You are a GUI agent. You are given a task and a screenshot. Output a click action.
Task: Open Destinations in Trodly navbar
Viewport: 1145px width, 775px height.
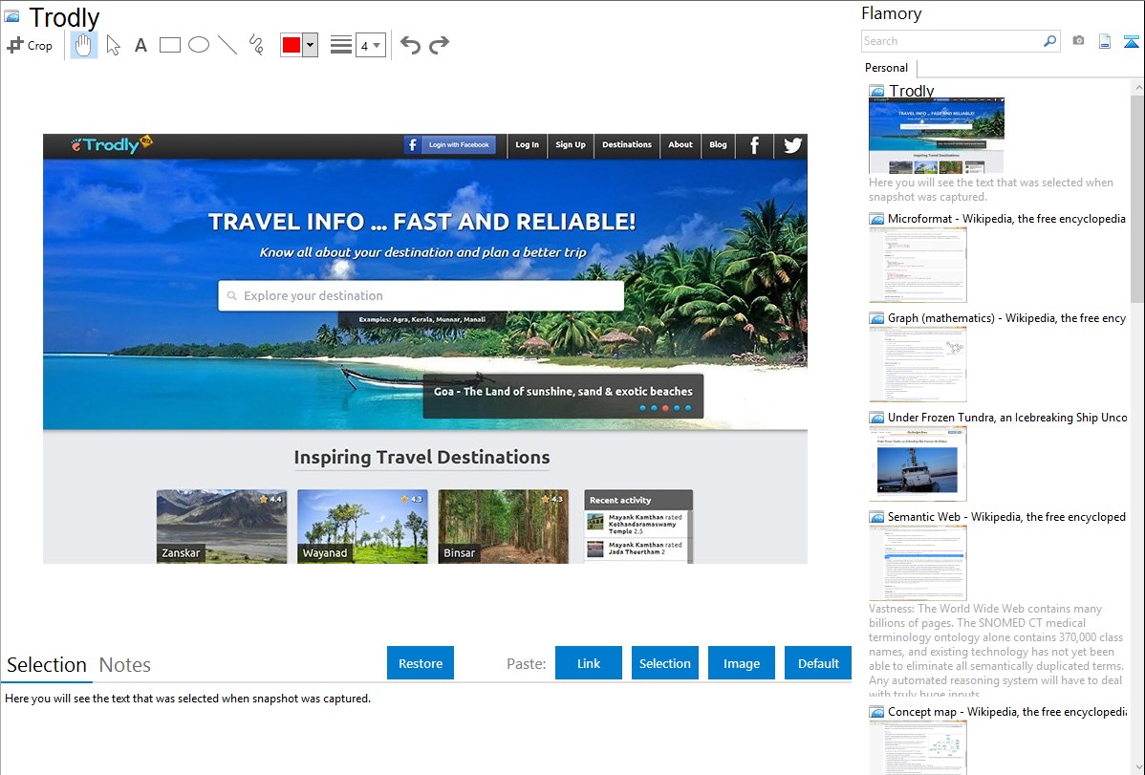pyautogui.click(x=627, y=144)
